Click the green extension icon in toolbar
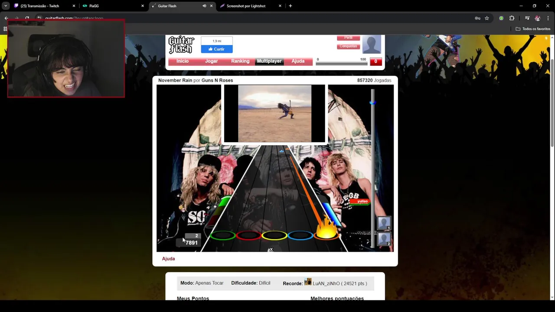The image size is (555, 312). click(x=501, y=18)
